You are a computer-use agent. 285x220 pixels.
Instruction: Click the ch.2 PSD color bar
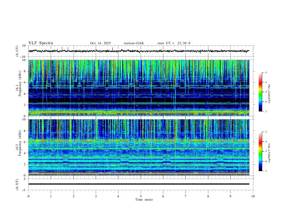[x=261, y=151]
